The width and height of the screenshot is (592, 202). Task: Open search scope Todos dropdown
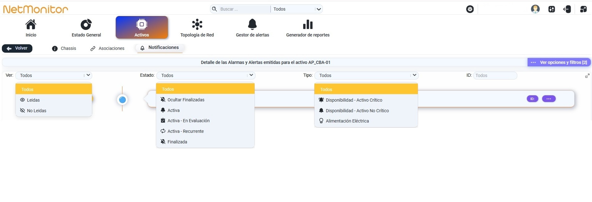point(297,9)
